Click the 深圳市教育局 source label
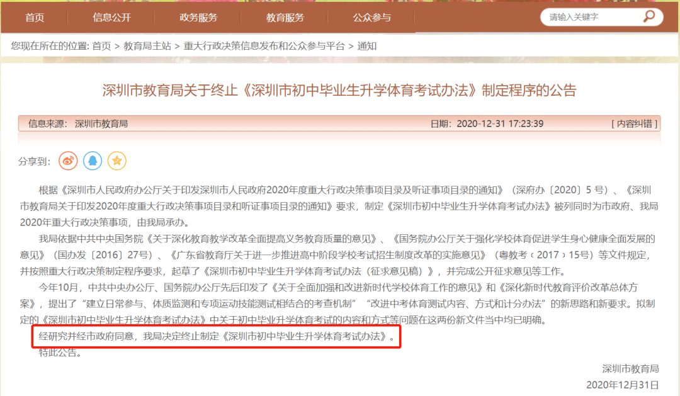 coord(101,123)
